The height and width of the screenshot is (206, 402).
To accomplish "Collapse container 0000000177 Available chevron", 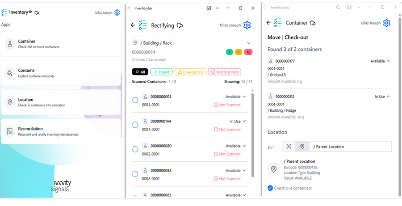I will coord(388,61).
